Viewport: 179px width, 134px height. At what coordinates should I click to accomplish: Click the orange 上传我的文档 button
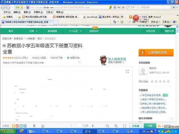156,53
